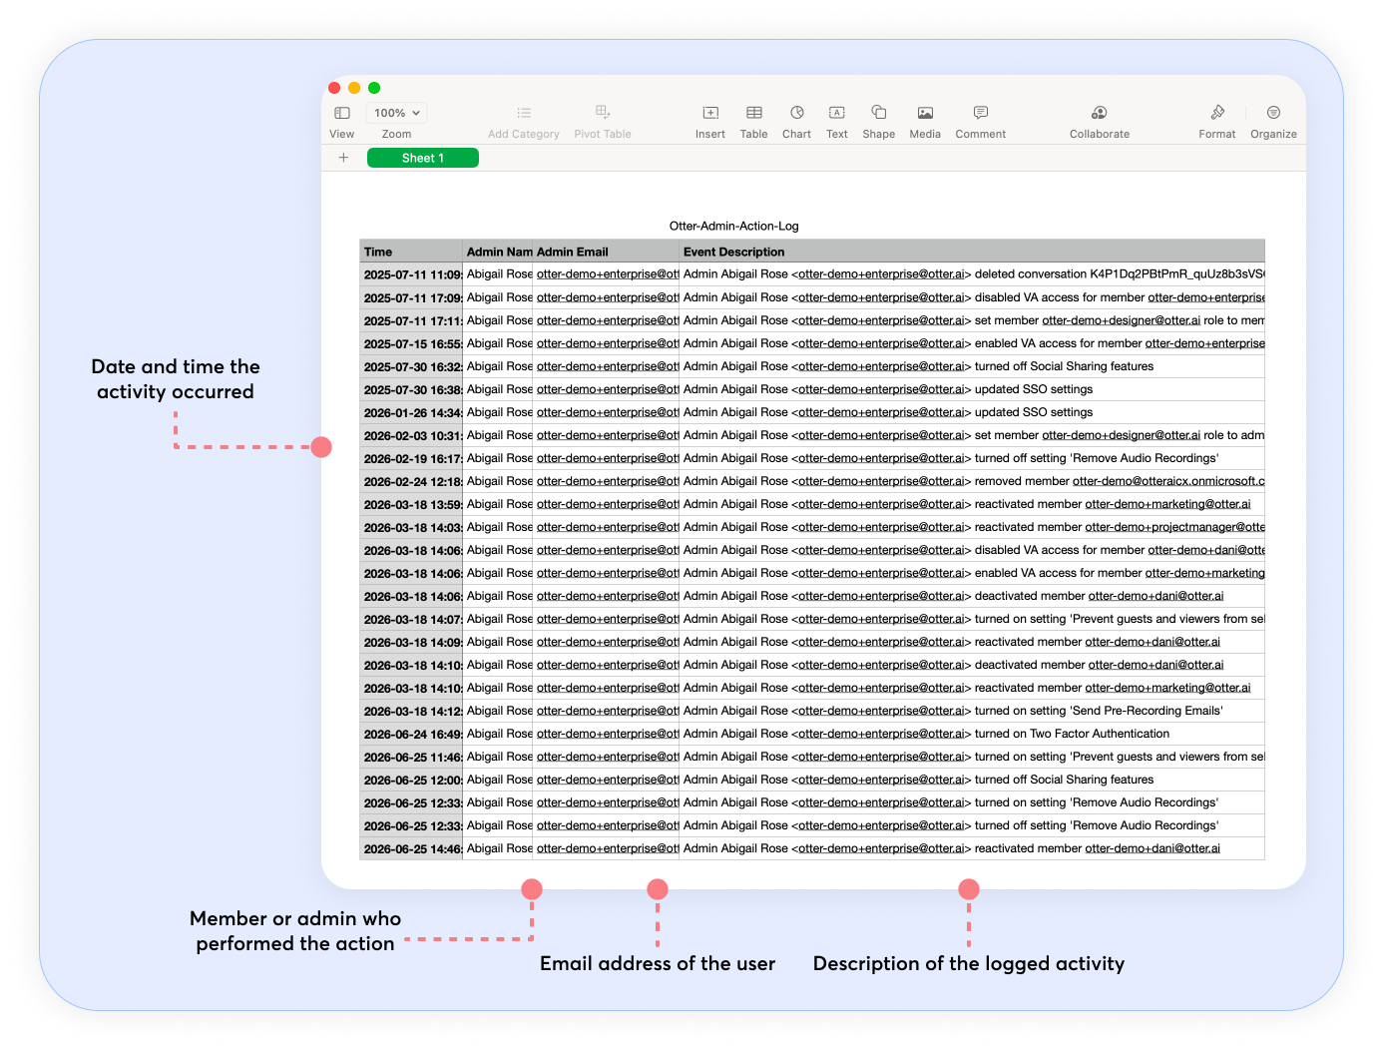
Task: Add a Comment from the toolbar
Action: tap(981, 113)
